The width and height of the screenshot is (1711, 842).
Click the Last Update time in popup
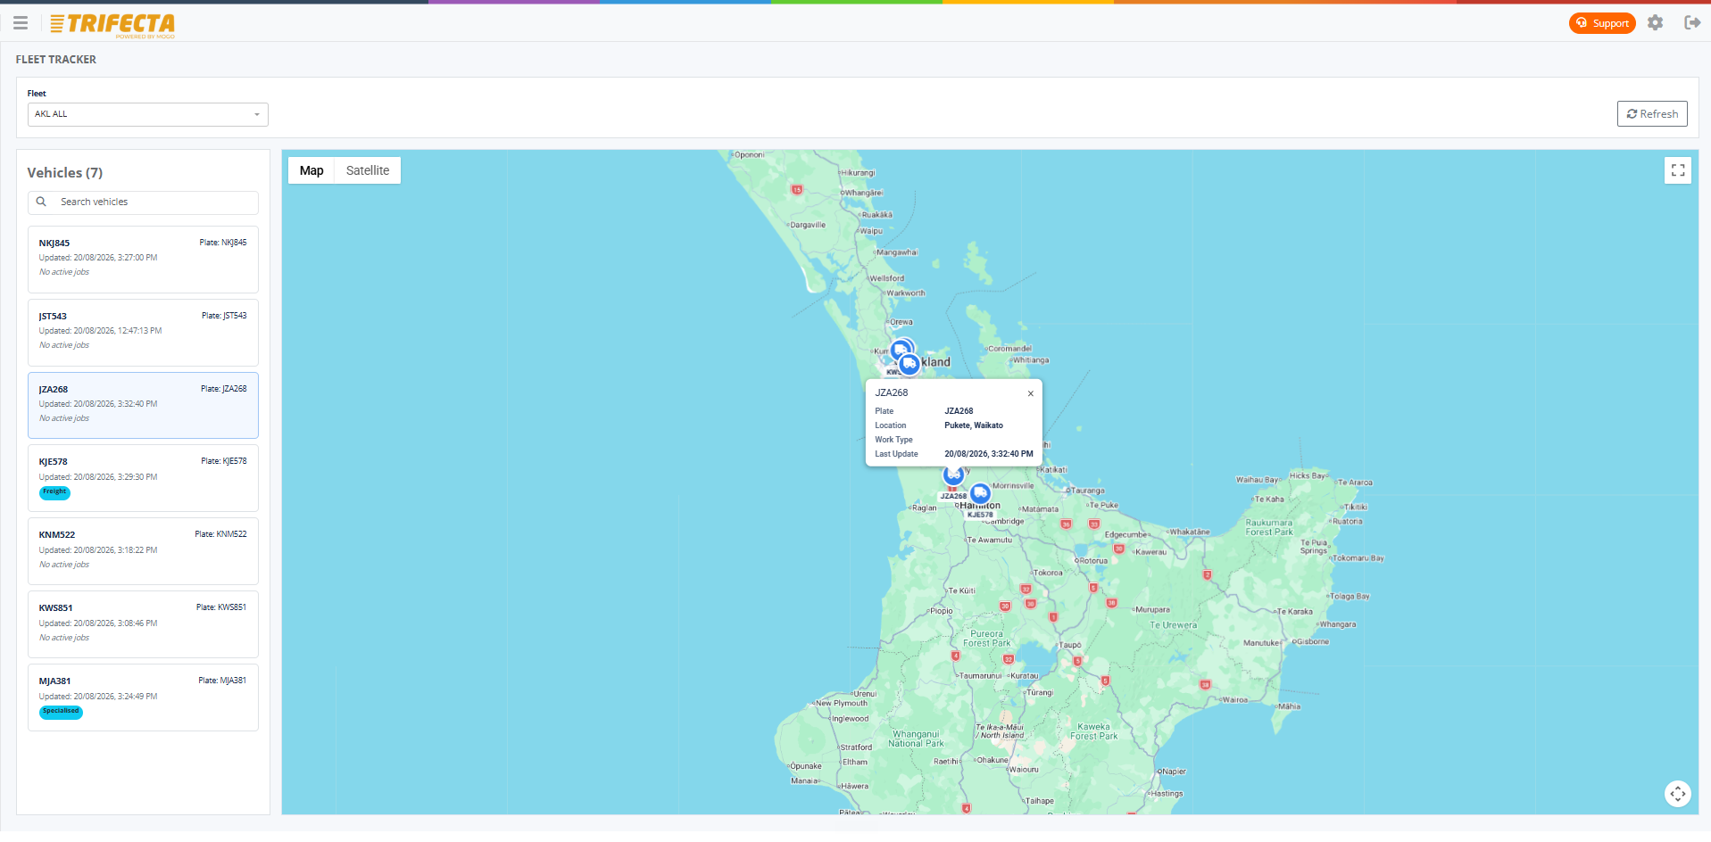[989, 454]
